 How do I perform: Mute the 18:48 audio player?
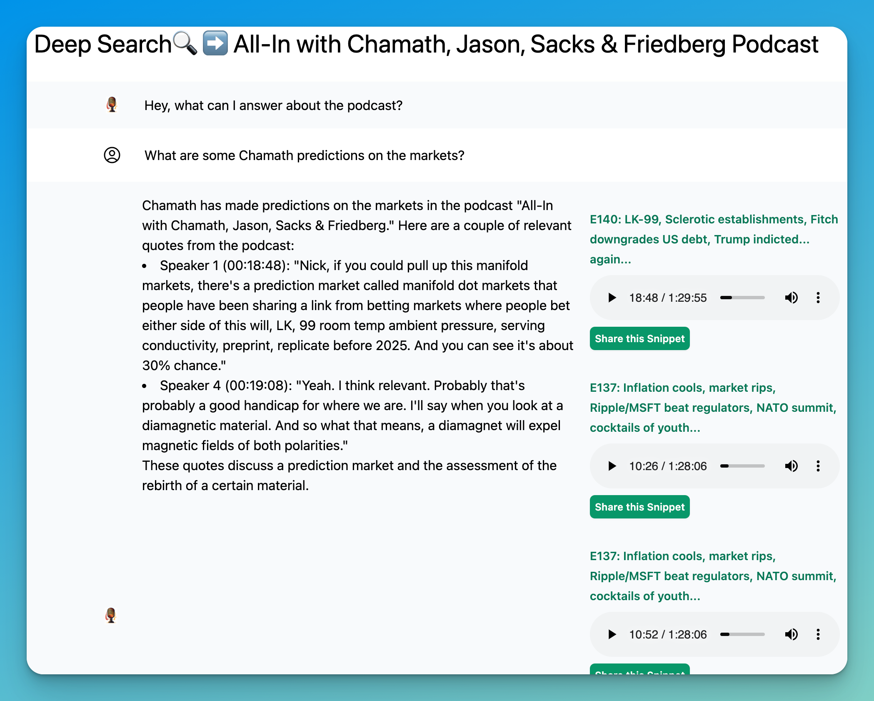pyautogui.click(x=791, y=298)
